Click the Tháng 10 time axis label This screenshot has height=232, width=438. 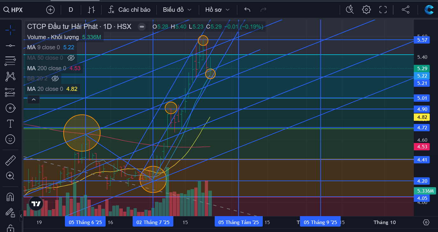pos(385,222)
